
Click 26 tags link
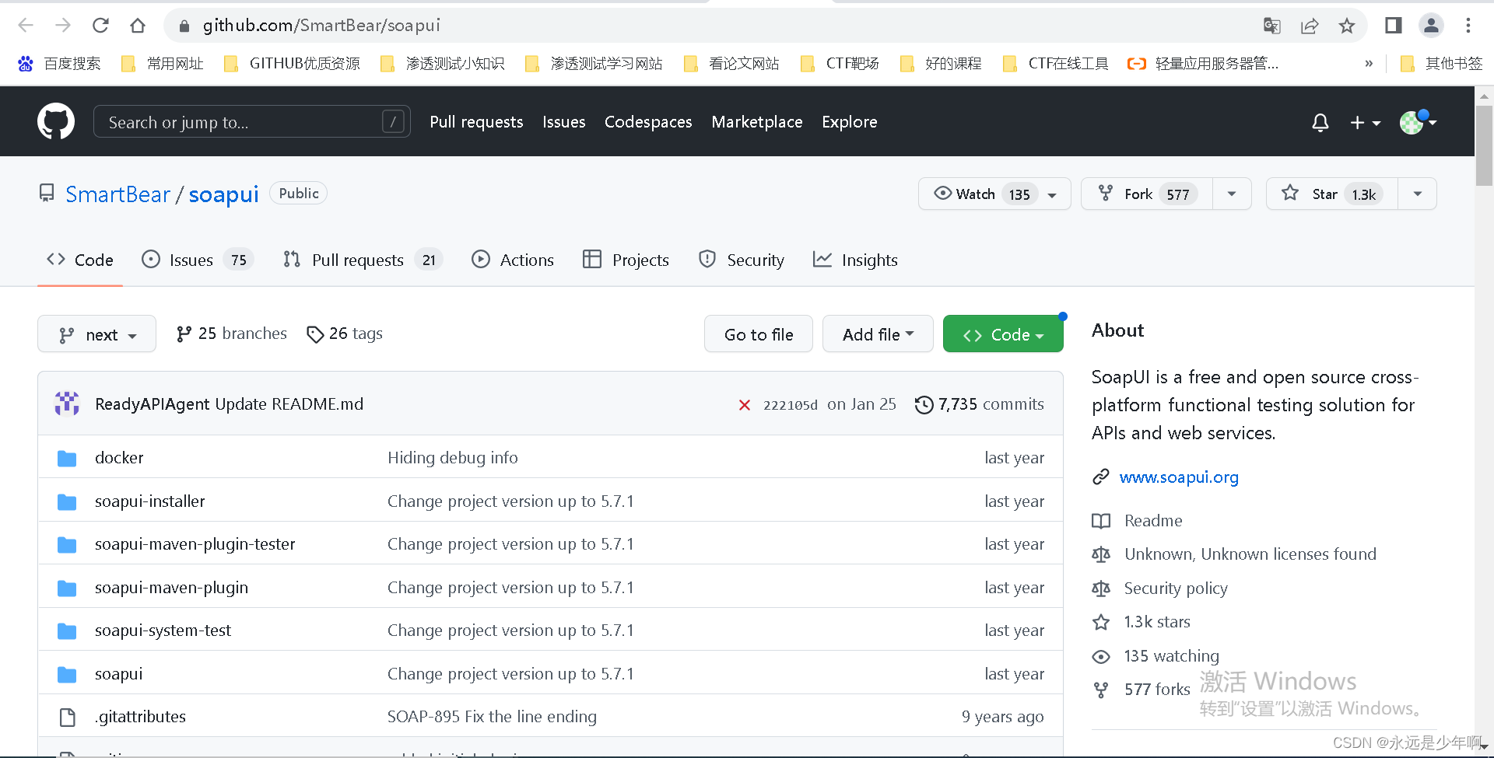tap(345, 334)
